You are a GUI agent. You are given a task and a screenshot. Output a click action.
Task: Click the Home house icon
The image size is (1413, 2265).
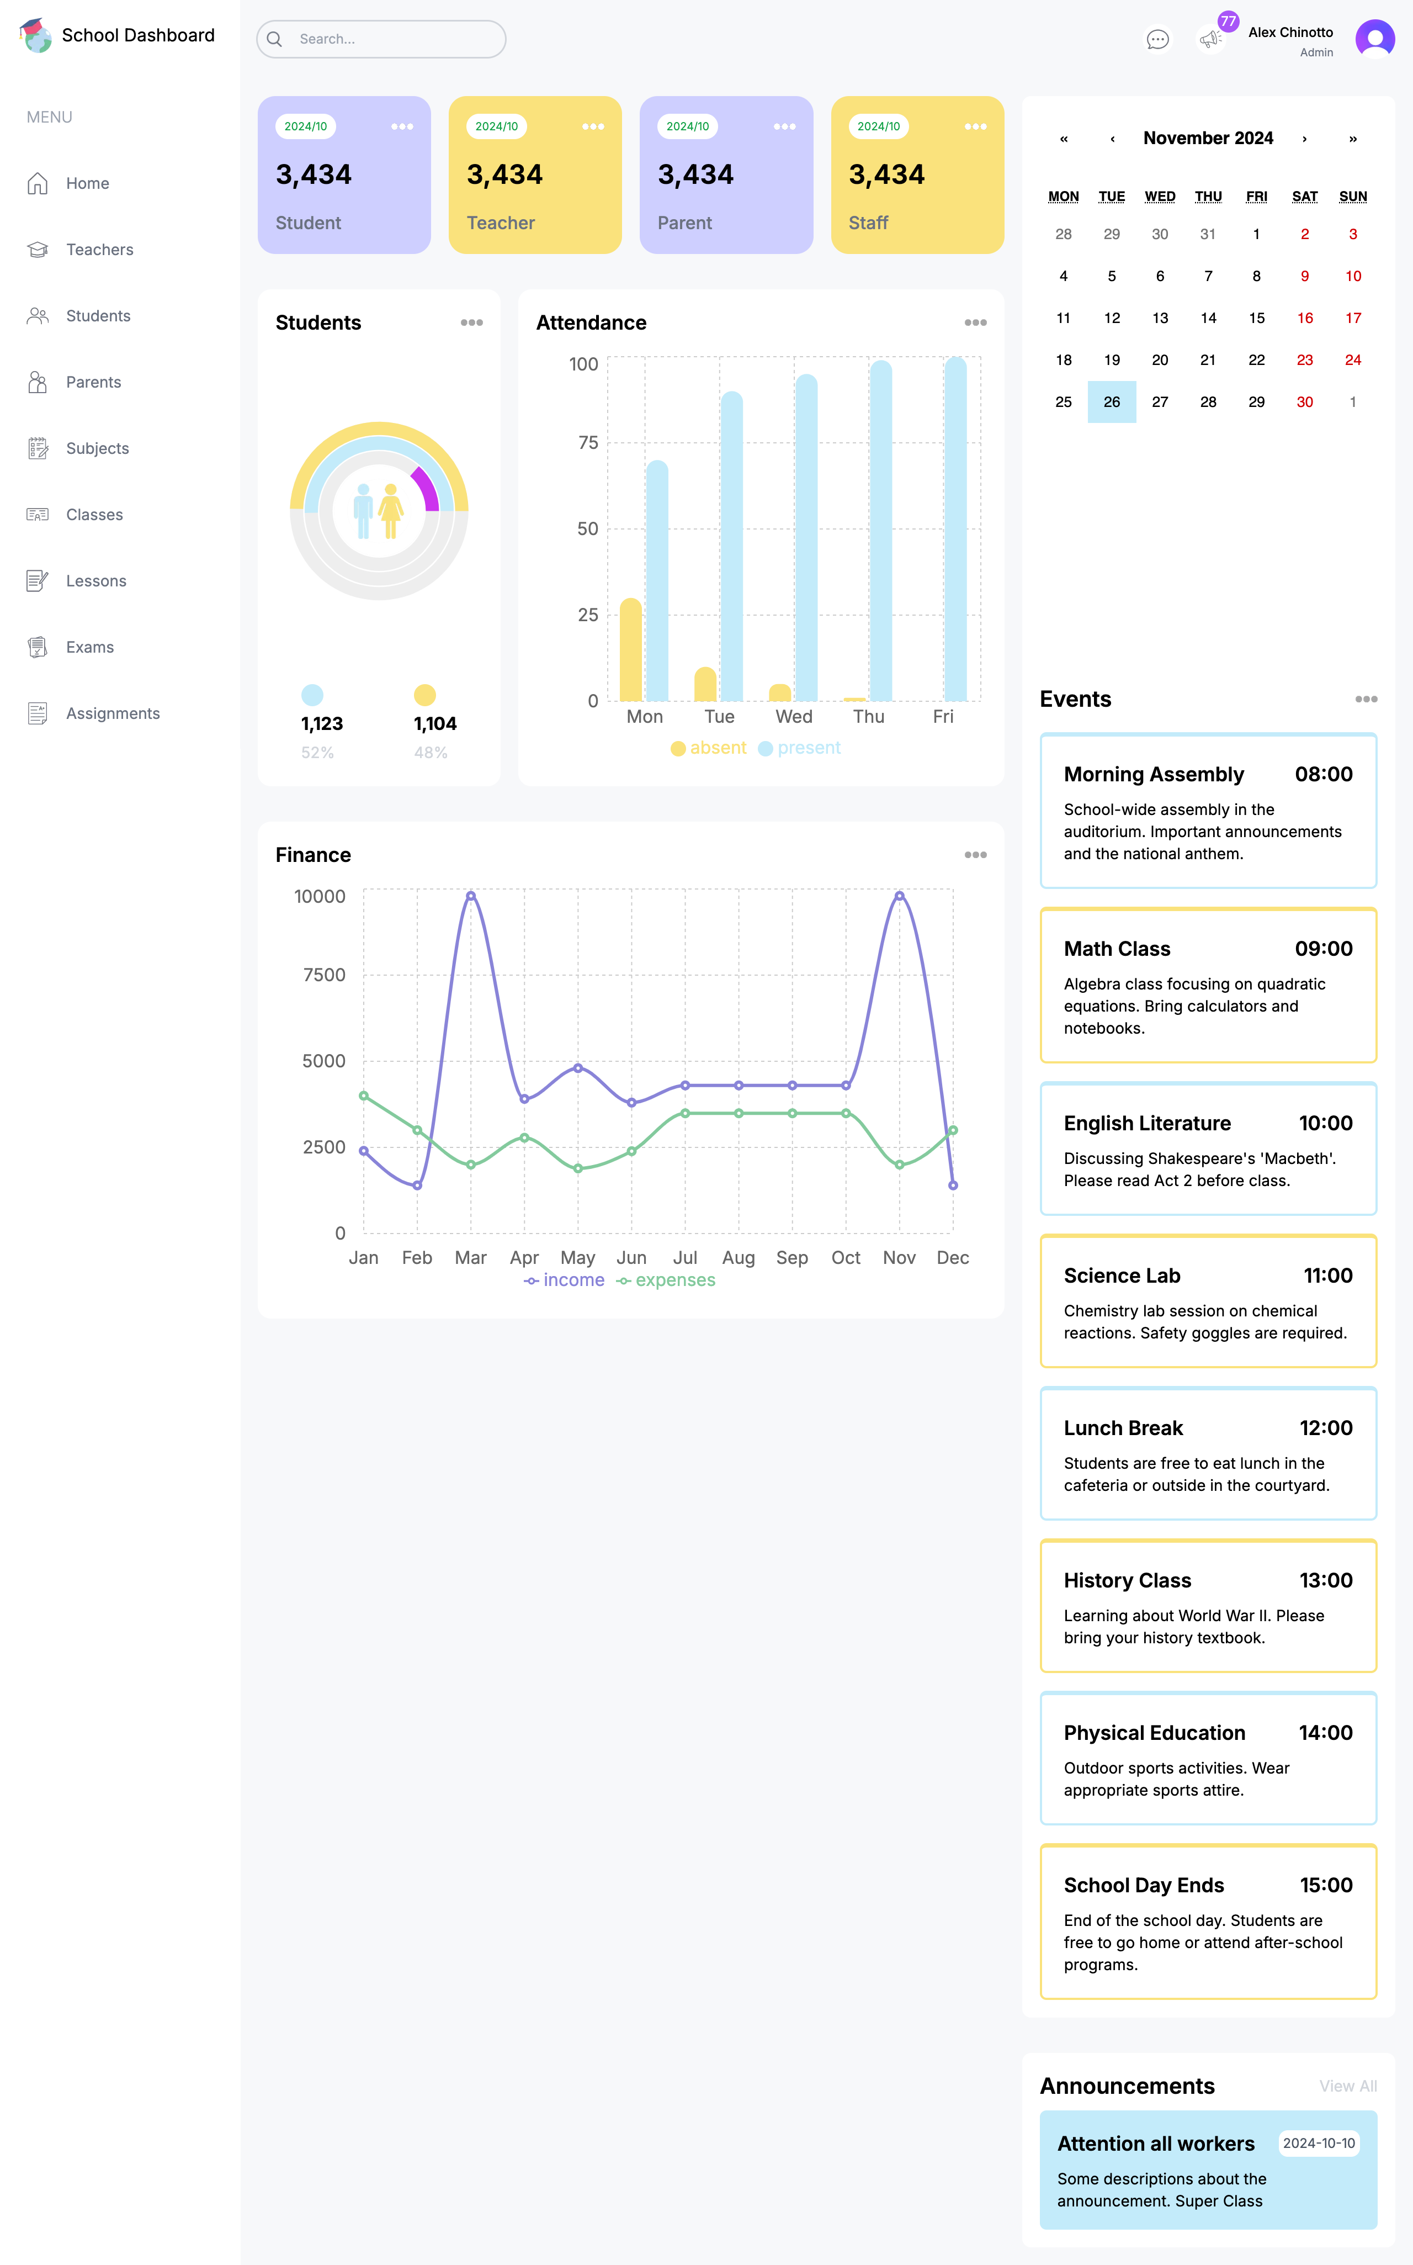click(x=38, y=183)
